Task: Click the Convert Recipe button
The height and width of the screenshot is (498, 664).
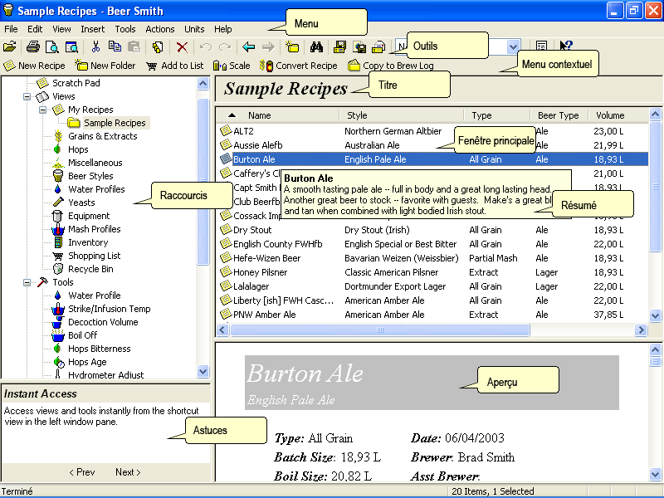Action: tap(299, 66)
